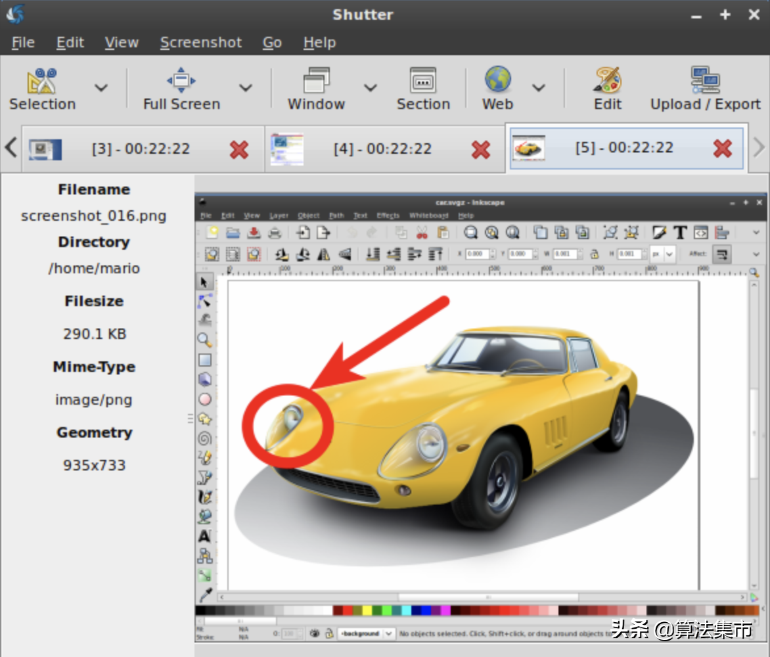Screen dimensions: 770x657
Task: Pick the magenta swatch in Inkscape palette
Action: click(446, 610)
